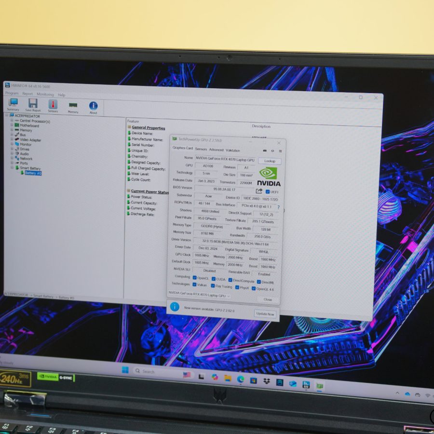Open Sensors from the HWiNFO toolbar

53,106
